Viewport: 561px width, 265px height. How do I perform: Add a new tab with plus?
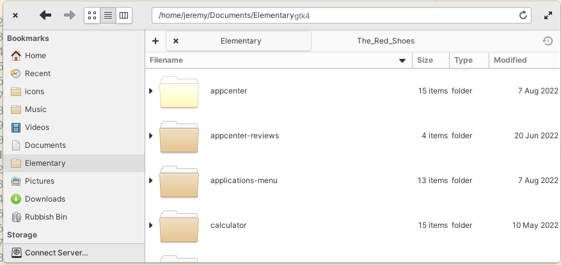click(x=155, y=41)
